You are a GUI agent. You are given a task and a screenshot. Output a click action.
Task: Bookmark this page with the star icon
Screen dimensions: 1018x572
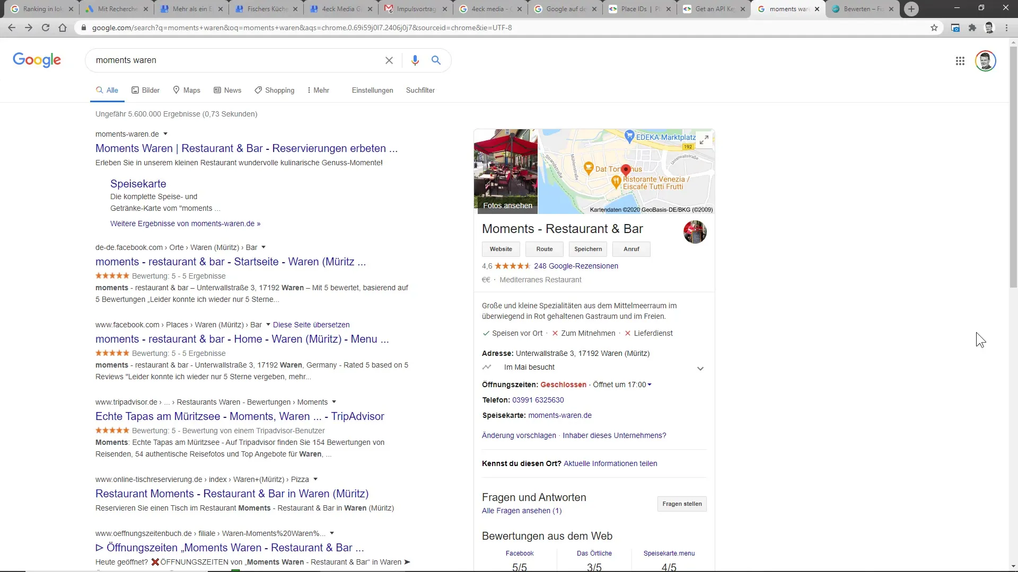coord(934,28)
